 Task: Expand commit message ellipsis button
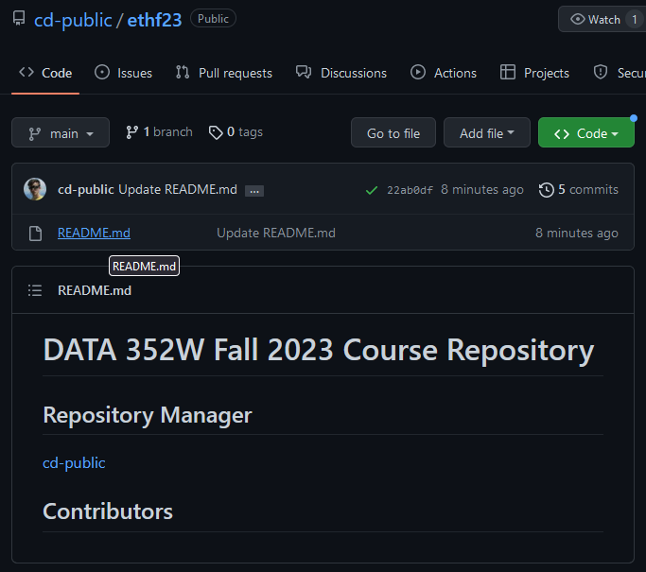point(253,190)
